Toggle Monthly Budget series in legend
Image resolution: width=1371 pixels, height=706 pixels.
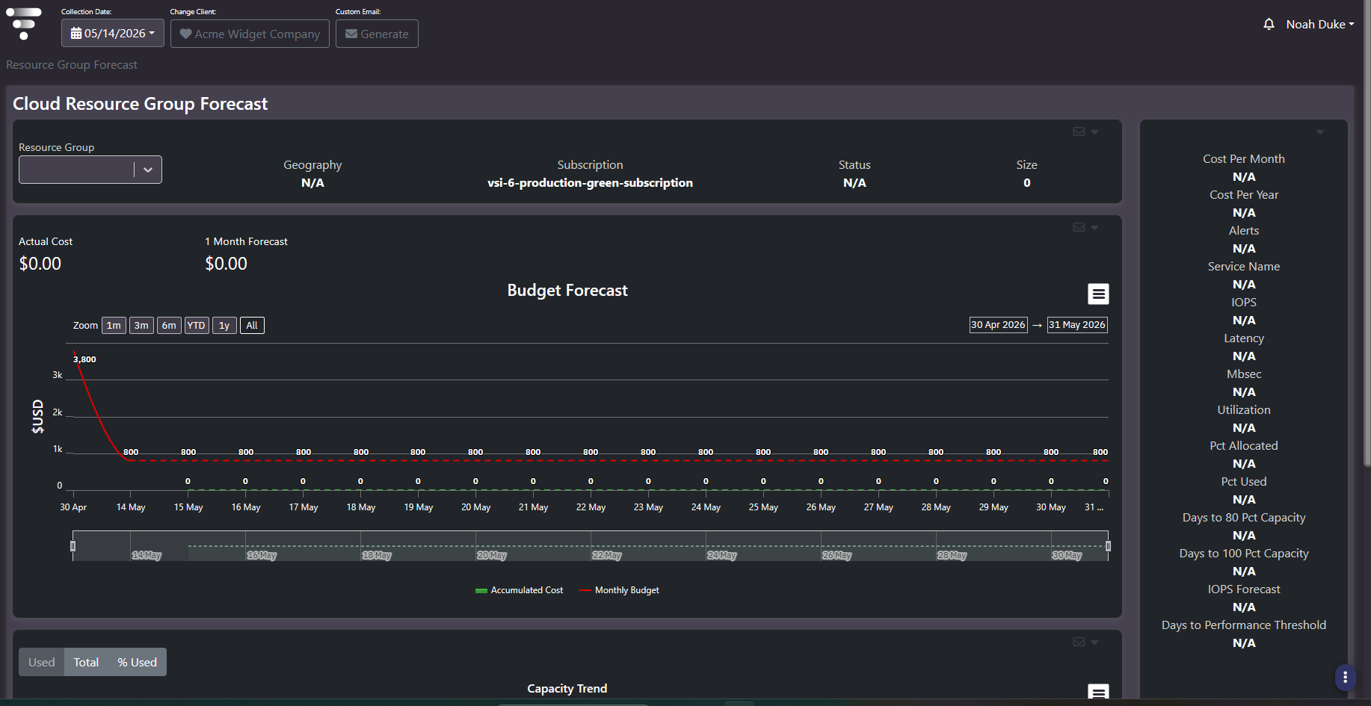pyautogui.click(x=619, y=590)
